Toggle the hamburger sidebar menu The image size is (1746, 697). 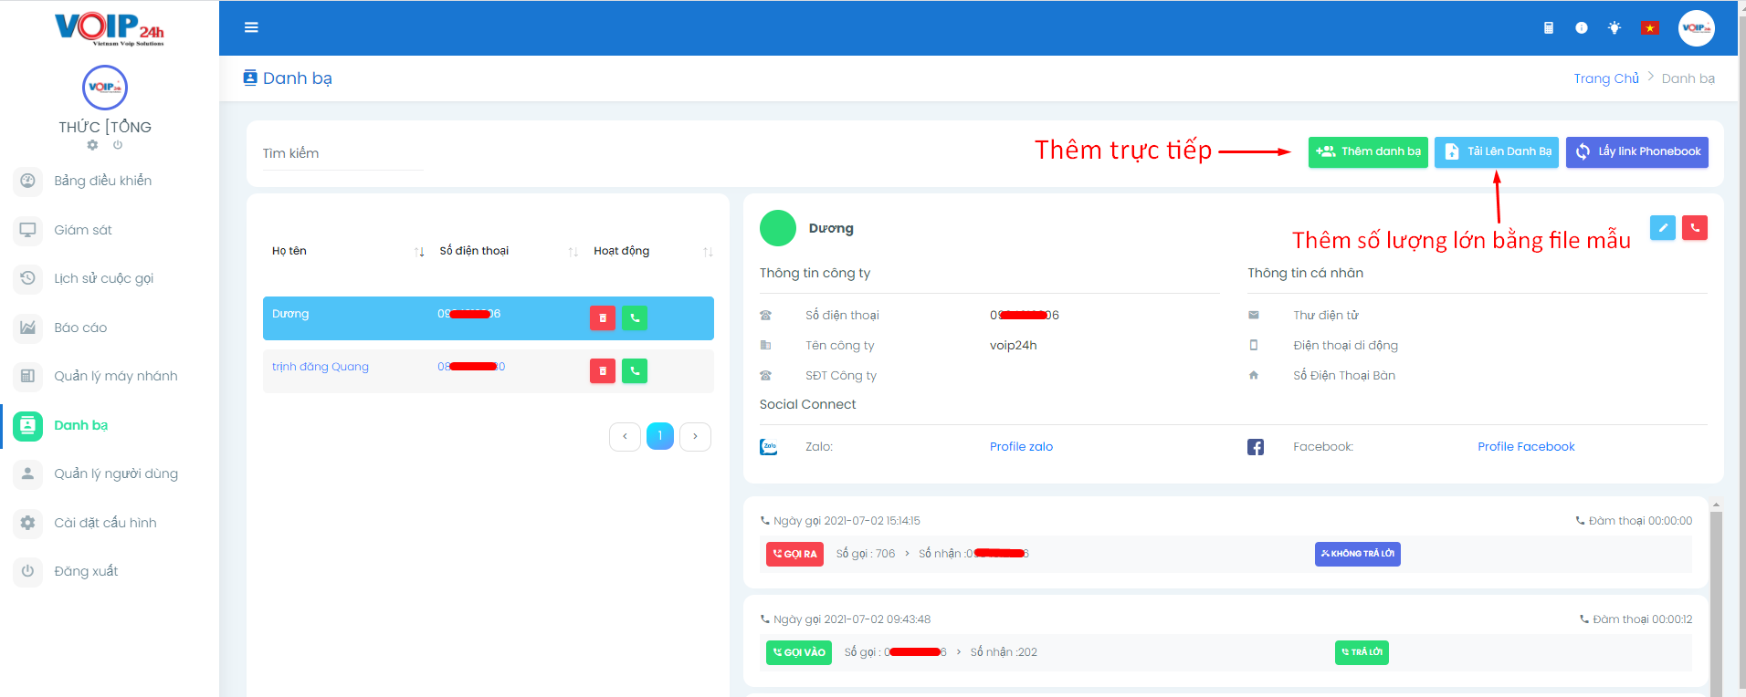pos(251,27)
